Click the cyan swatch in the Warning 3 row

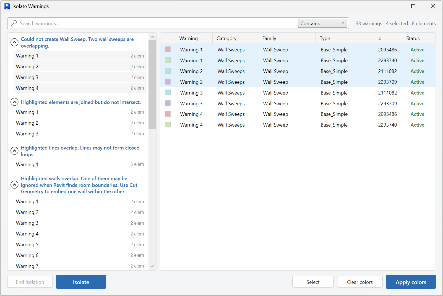168,93
